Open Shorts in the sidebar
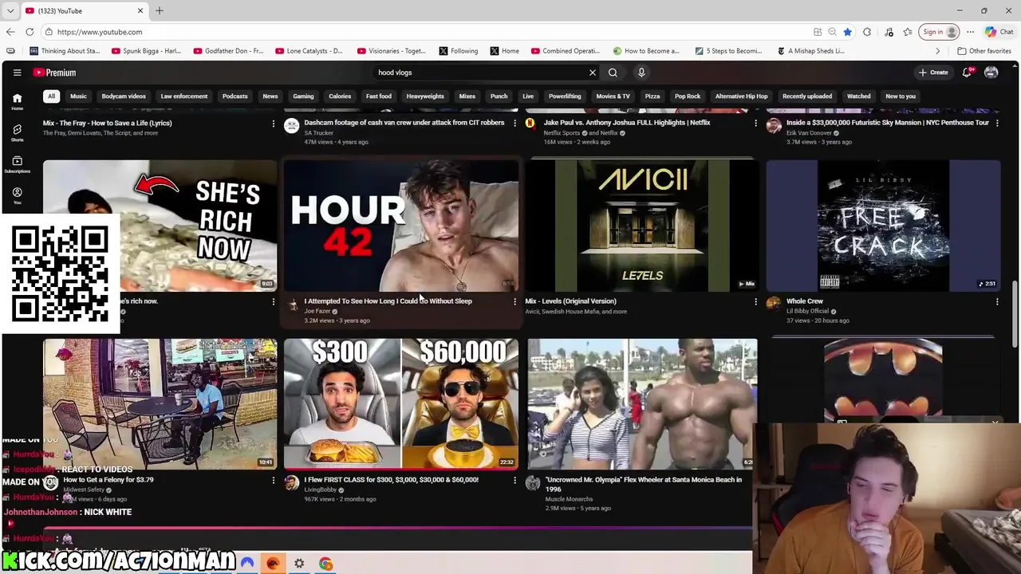 (17, 132)
